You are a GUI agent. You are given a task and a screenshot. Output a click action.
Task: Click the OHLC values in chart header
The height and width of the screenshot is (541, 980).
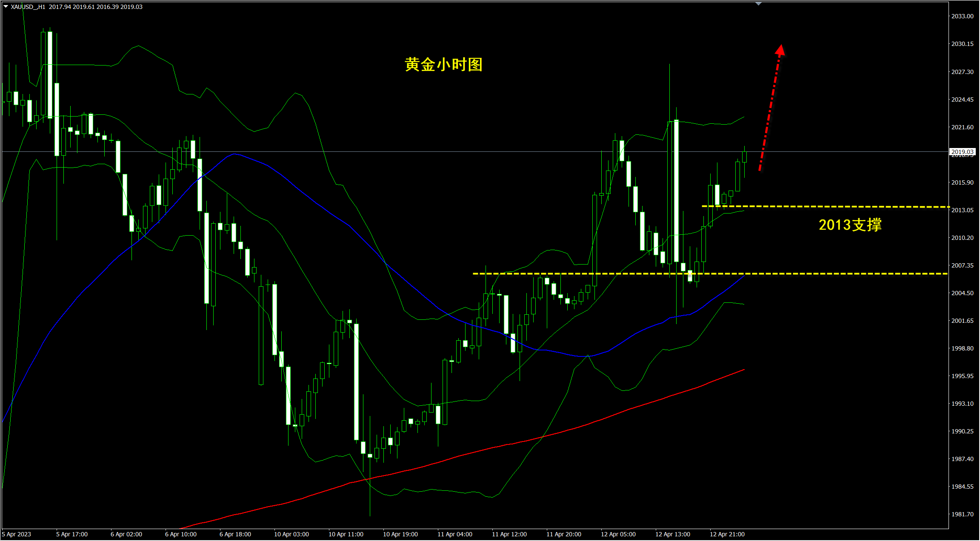95,7
